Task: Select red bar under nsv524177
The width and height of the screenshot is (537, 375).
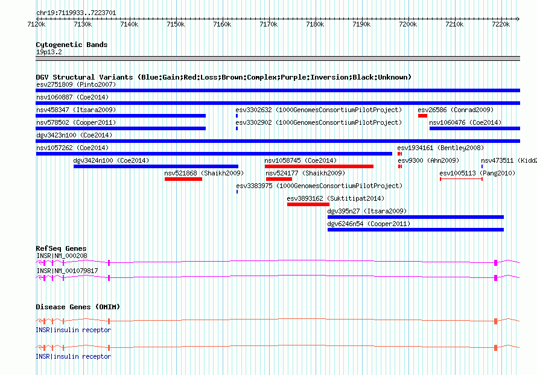Action: tap(279, 179)
